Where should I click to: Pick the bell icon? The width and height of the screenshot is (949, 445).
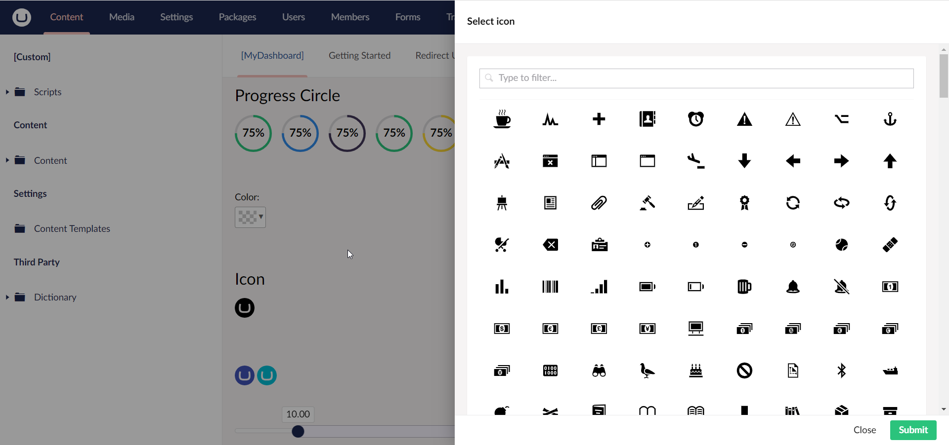pyautogui.click(x=793, y=287)
